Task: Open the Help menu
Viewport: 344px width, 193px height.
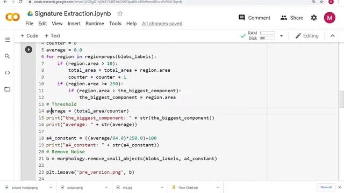Action: (131, 24)
